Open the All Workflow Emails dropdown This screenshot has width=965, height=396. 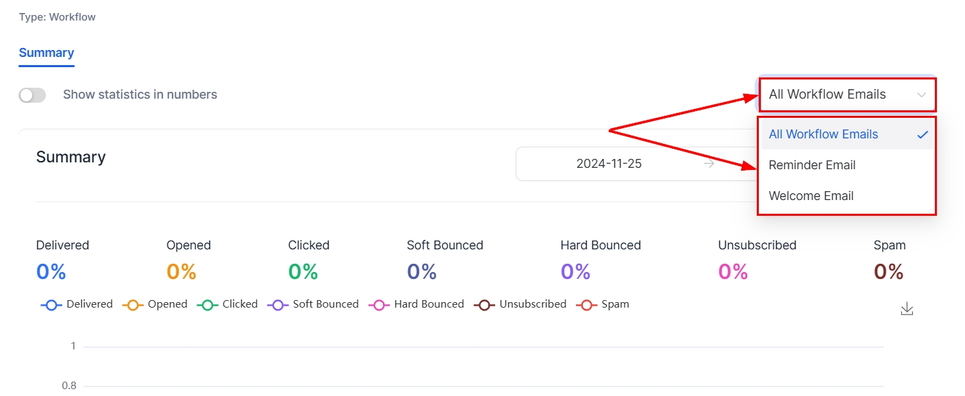827,95
